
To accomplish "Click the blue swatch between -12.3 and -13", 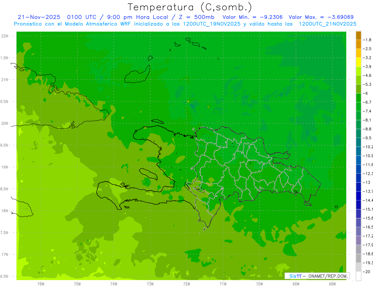I will (x=358, y=178).
